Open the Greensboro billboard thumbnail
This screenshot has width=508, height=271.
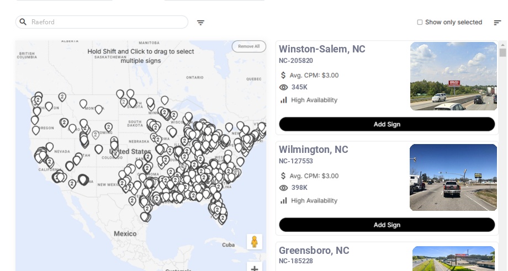coord(453,258)
